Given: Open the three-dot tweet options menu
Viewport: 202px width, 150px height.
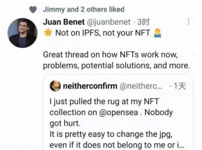Looking at the screenshot, I should [x=189, y=21].
